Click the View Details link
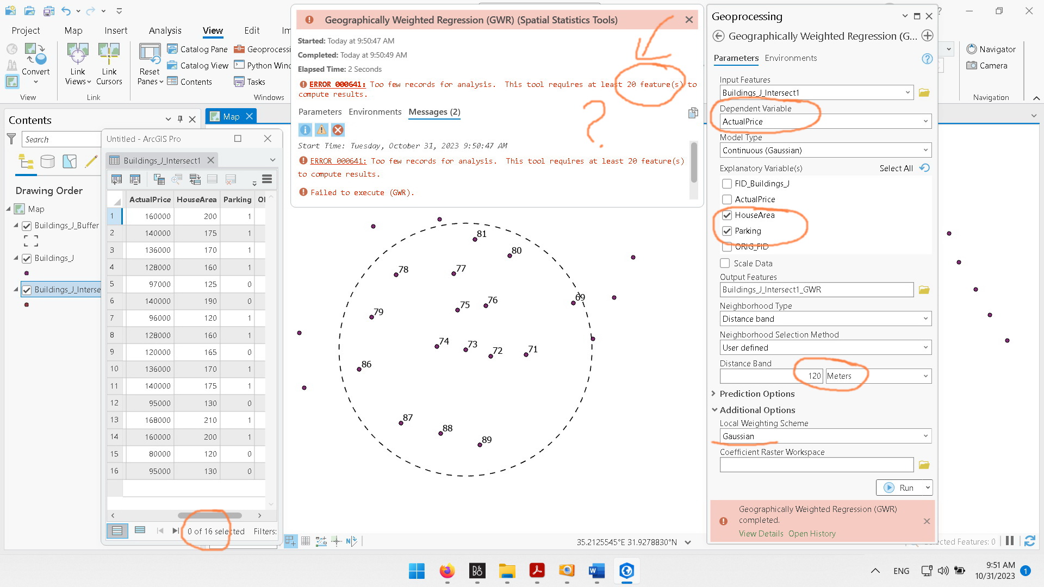1044x587 pixels. [761, 534]
